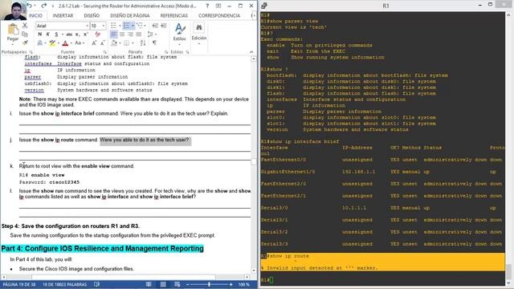The image size is (514, 289).
Task: Cut selection with the scissors icon
Action: [25, 26]
